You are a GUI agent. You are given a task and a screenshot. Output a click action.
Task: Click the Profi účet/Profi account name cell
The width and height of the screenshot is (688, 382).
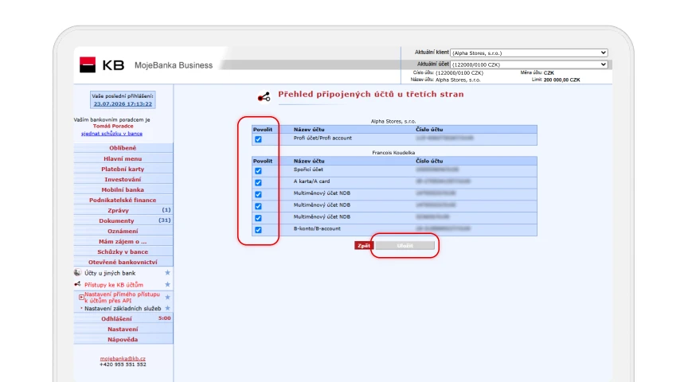coord(323,138)
